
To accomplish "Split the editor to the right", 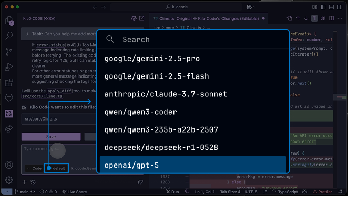I will (x=331, y=18).
